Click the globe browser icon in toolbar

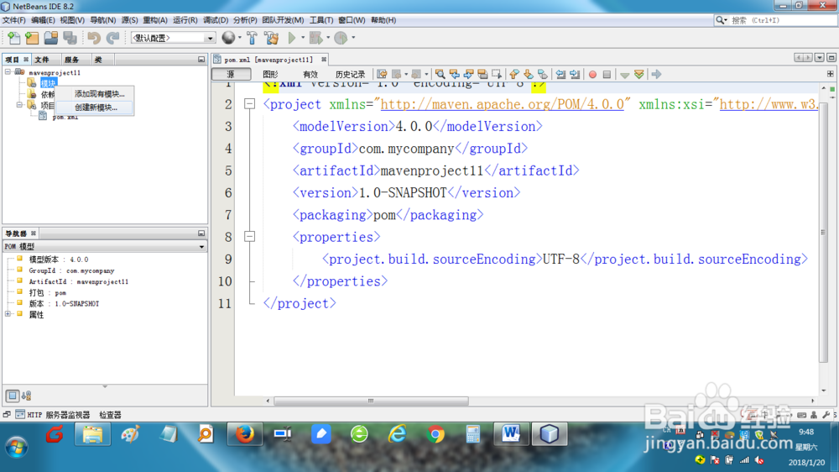(228, 38)
